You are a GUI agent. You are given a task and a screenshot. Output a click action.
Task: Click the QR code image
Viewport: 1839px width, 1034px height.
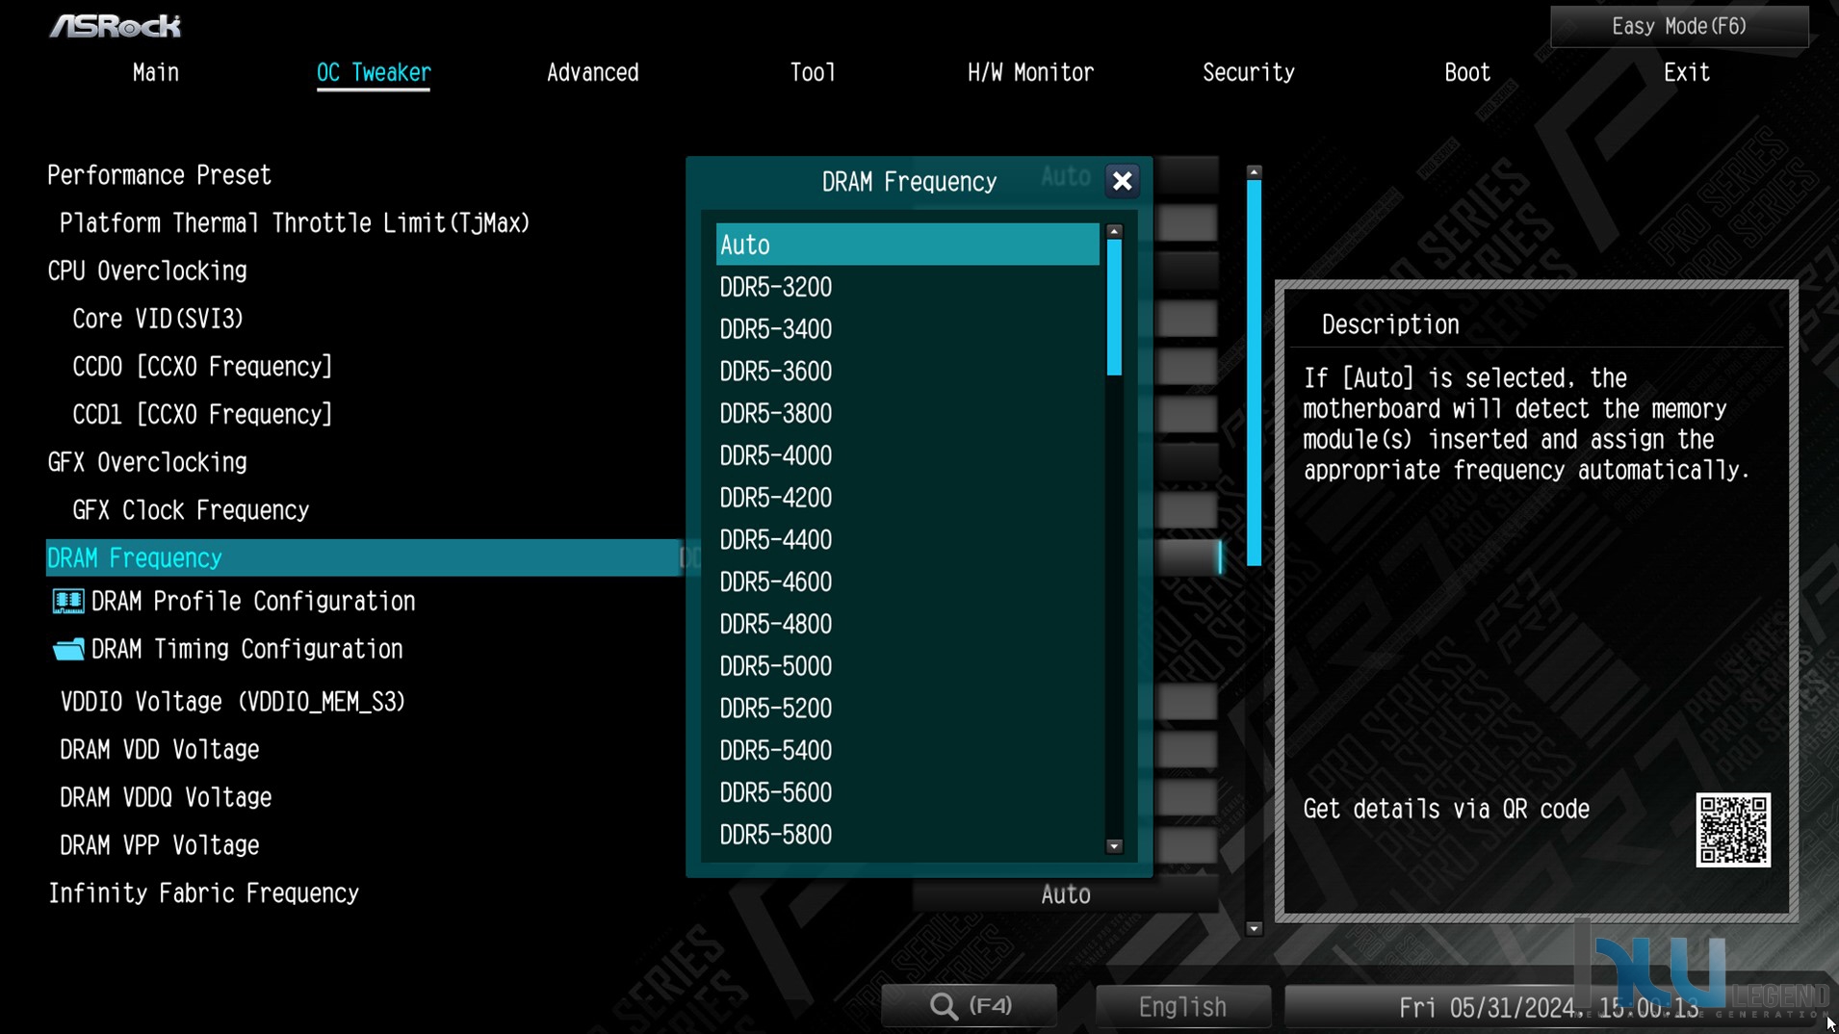click(x=1733, y=830)
